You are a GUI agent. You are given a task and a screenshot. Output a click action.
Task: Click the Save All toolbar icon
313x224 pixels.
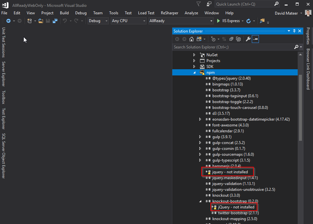coord(55,21)
